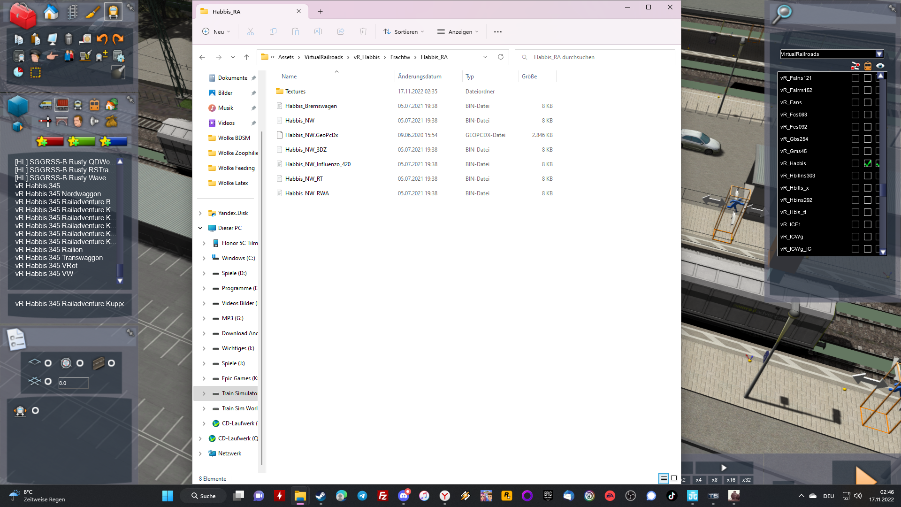This screenshot has width=901, height=507.
Task: Select the track laying tool icon
Action: pyautogui.click(x=72, y=12)
